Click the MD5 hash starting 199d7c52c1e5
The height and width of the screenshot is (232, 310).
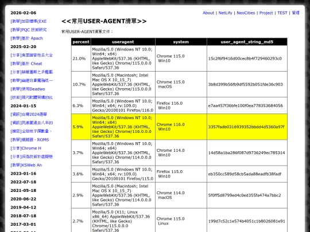tap(246, 221)
